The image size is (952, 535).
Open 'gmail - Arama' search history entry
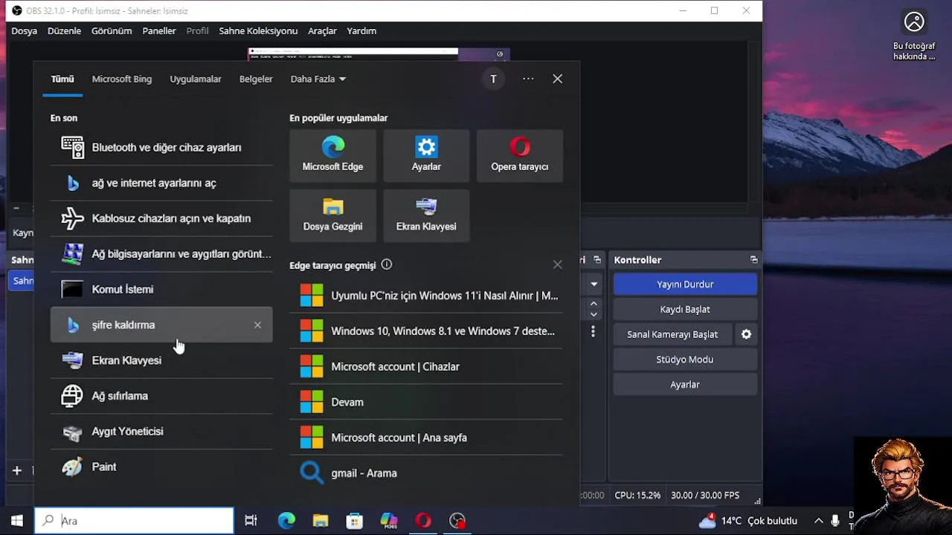426,473
